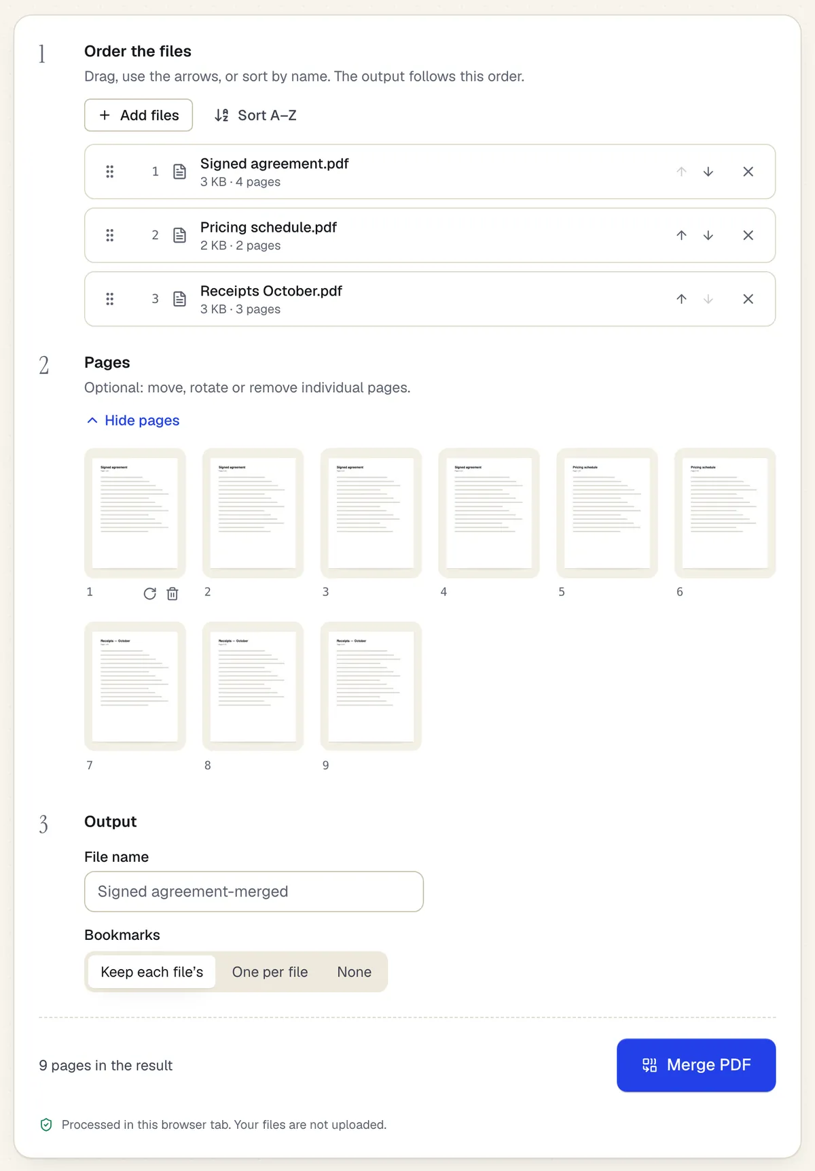This screenshot has height=1171, width=815.
Task: Set bookmarks to None
Action: click(x=354, y=972)
